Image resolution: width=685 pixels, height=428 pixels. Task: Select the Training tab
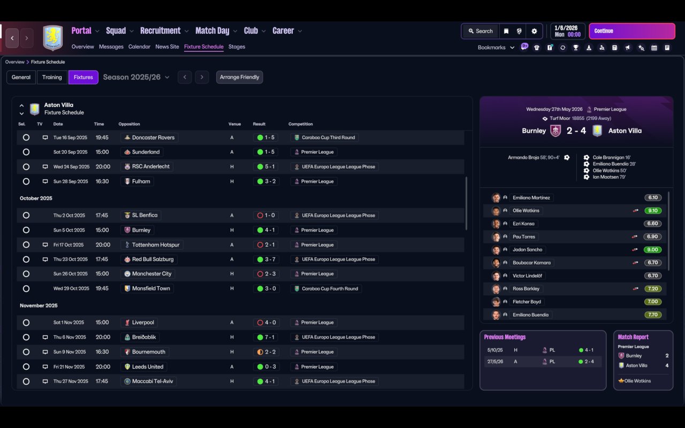tap(52, 77)
